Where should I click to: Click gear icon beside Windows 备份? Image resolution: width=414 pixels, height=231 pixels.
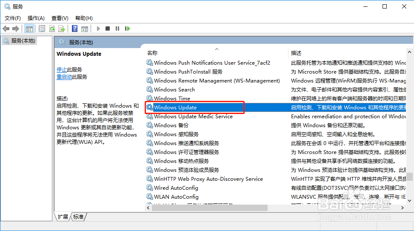150,125
